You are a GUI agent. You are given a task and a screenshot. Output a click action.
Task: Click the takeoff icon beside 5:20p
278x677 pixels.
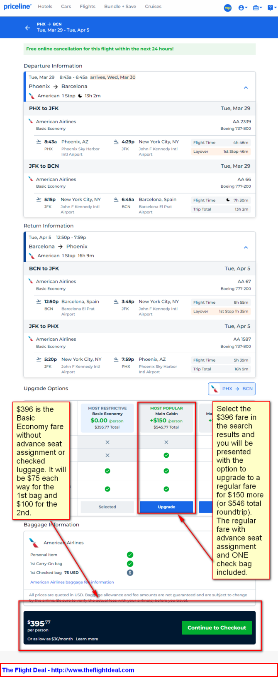click(x=39, y=360)
